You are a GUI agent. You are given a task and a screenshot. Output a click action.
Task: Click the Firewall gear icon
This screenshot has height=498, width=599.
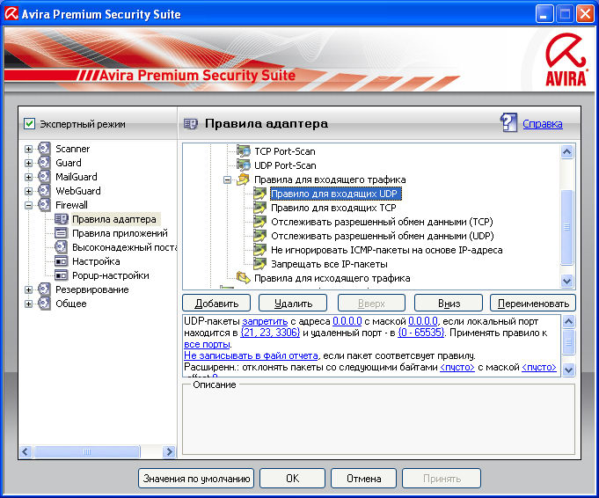[44, 205]
